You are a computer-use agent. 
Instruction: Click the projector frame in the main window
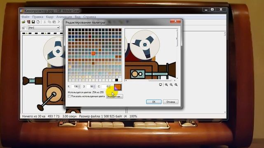pyautogui.click(x=43, y=74)
